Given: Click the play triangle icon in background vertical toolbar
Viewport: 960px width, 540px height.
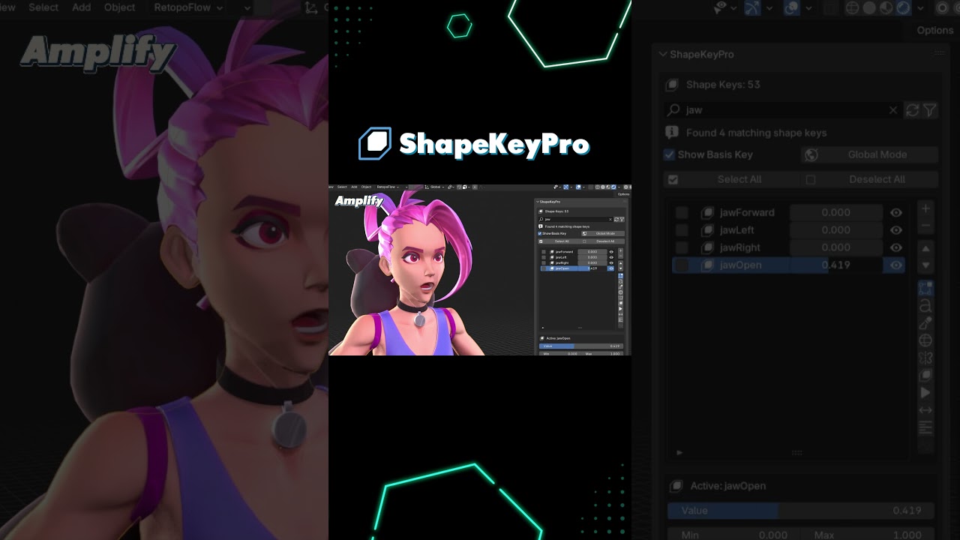Looking at the screenshot, I should (x=925, y=393).
